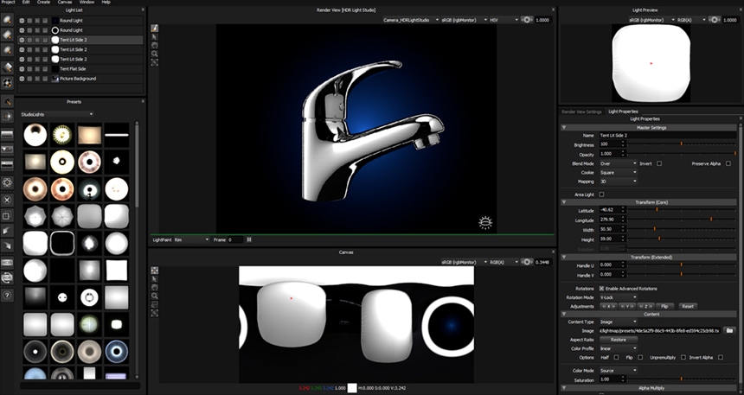Open the StudioLights presets dropdown
The image size is (744, 395).
(56, 114)
